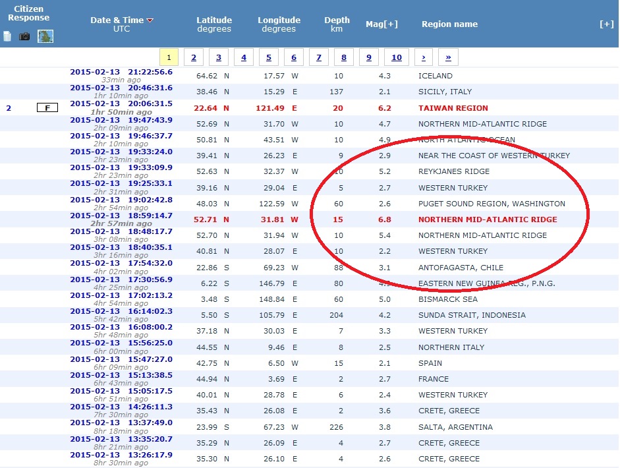Go to results page 7

tap(319, 57)
